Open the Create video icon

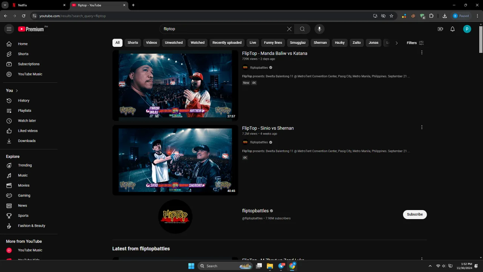tap(440, 29)
